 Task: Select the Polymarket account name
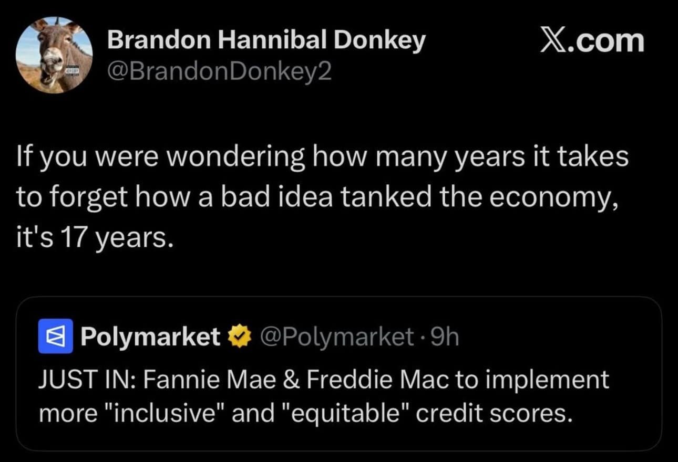pyautogui.click(x=150, y=338)
